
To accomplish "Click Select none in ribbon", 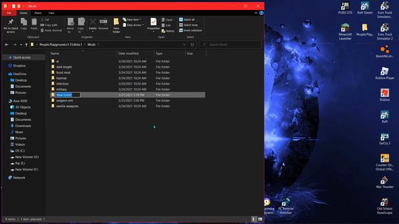I will 188,25.
